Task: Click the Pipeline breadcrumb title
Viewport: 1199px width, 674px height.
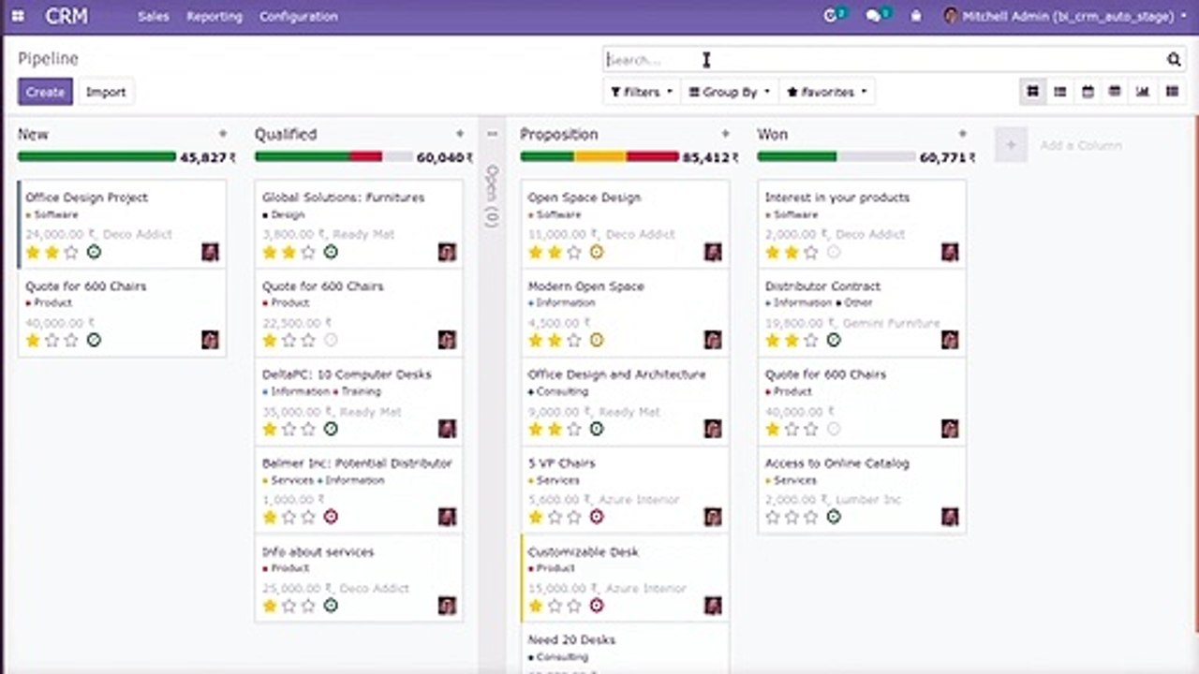Action: pos(48,58)
